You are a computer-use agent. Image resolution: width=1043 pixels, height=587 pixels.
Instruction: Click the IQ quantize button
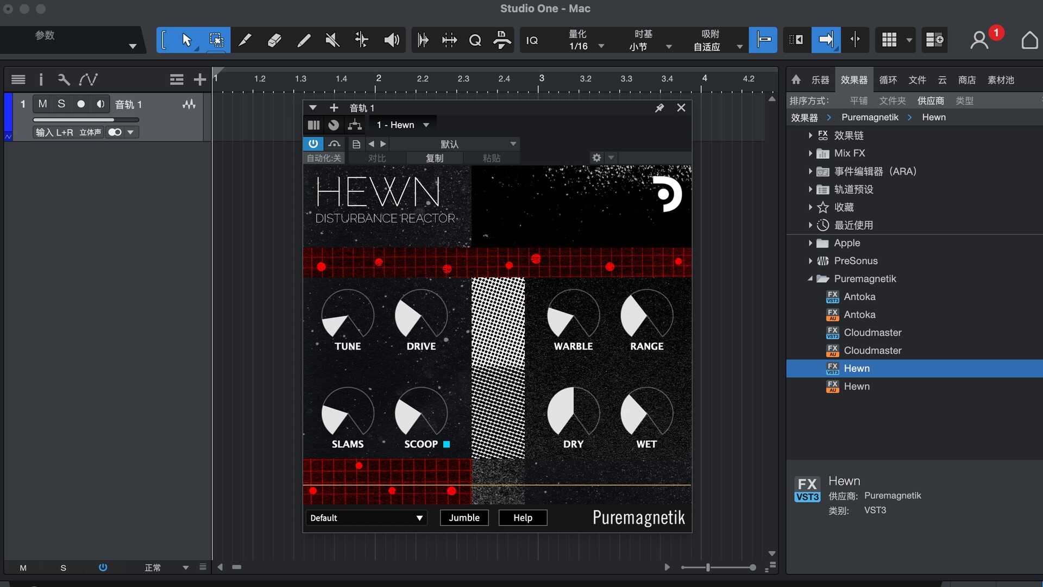532,40
